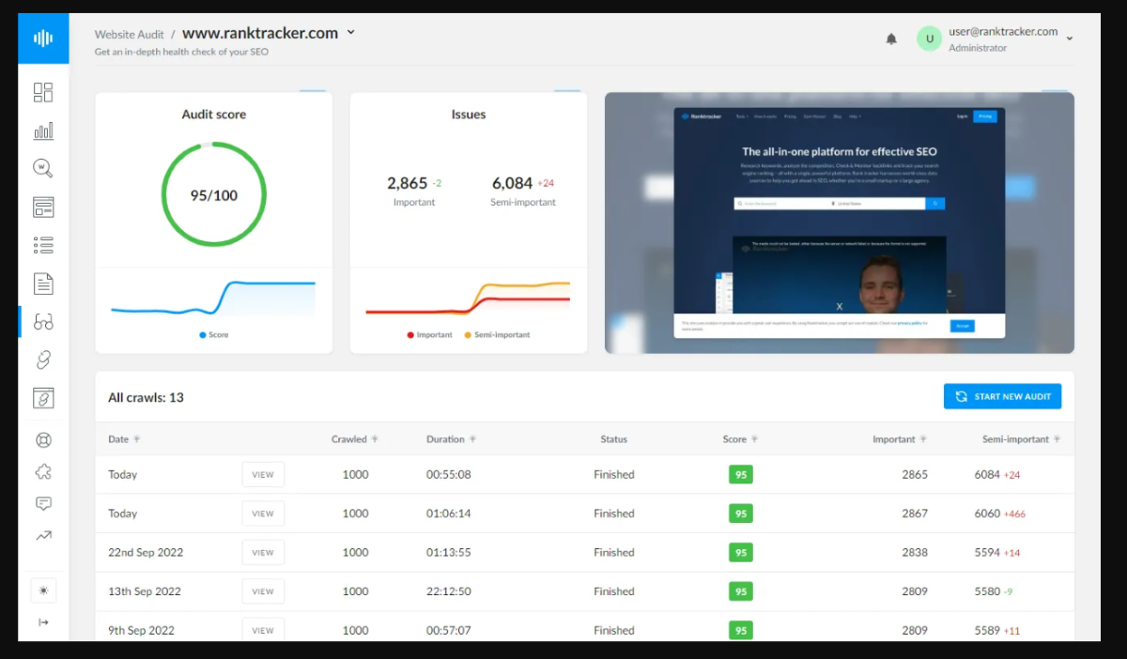
Task: Click the 22nd Sep 2022 date cell
Action: [x=146, y=553]
